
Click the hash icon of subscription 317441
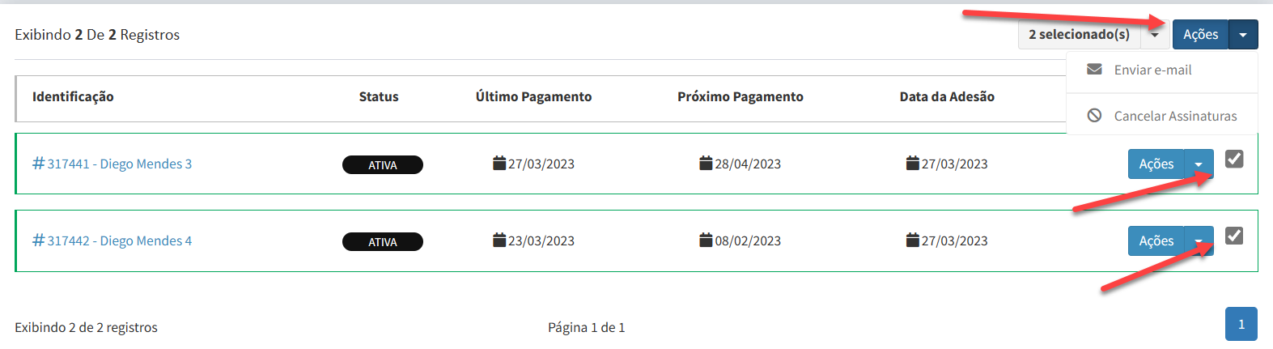point(38,164)
